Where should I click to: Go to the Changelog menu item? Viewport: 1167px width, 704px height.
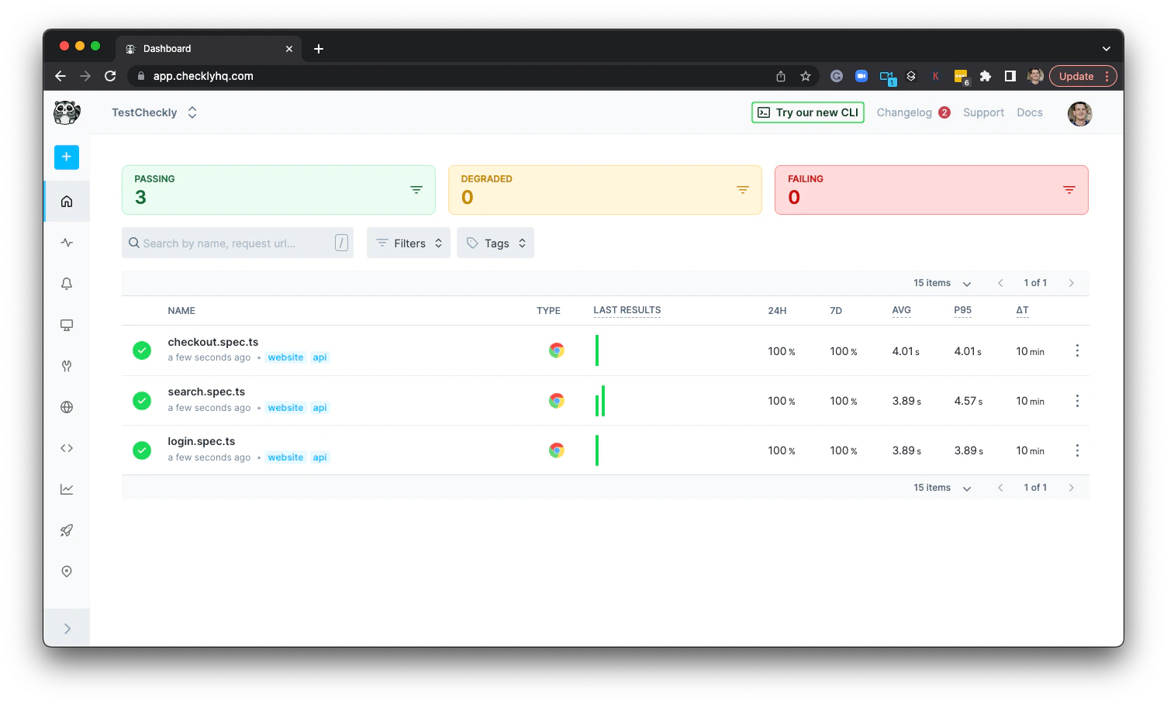[905, 112]
